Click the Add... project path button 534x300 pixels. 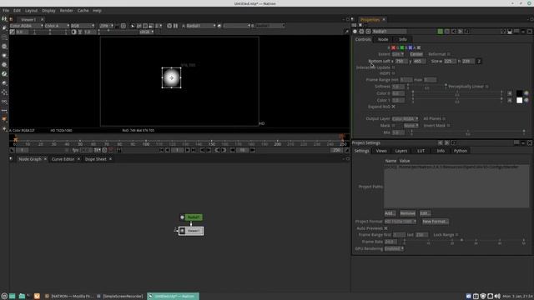390,213
